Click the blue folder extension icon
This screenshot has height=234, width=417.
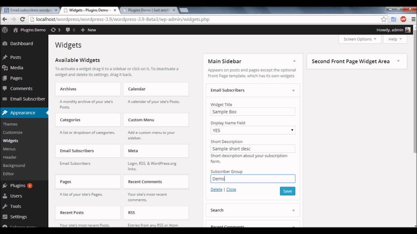point(394,19)
